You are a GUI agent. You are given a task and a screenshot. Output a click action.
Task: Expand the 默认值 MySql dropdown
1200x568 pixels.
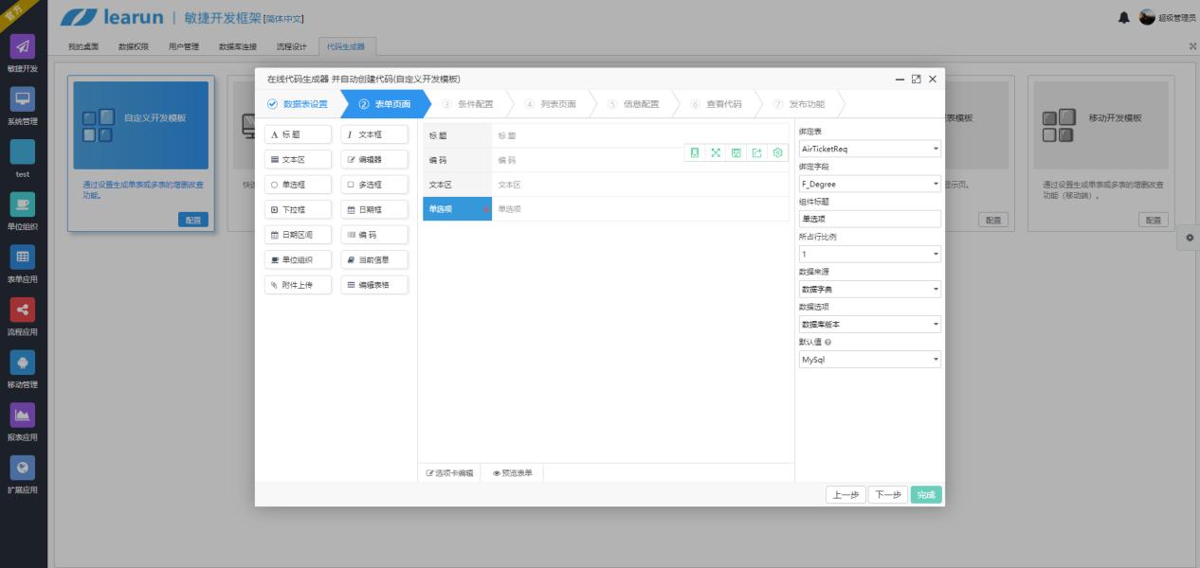(x=869, y=360)
